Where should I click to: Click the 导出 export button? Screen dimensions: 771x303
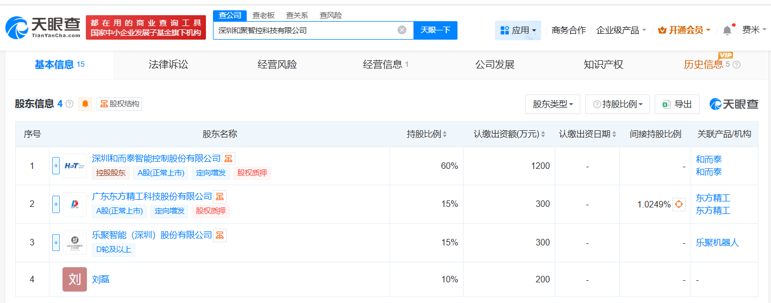point(677,104)
